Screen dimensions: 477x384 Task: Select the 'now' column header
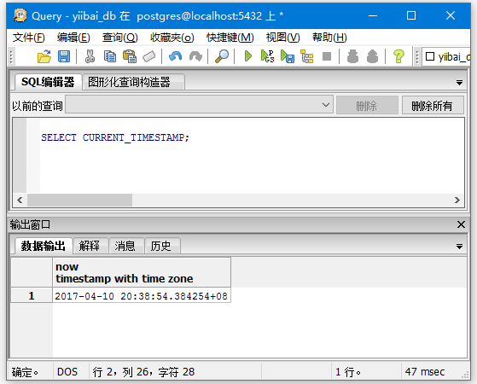[x=142, y=272]
